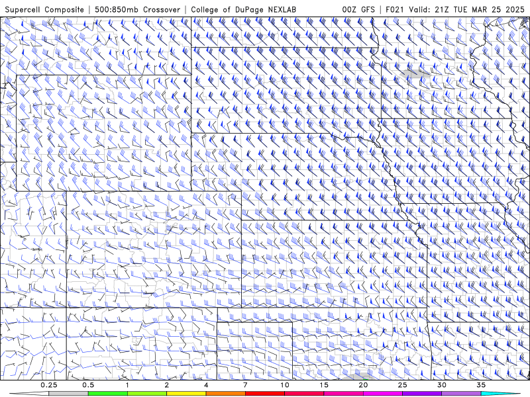Click the '15' legend value
The height and width of the screenshot is (397, 530).
(324, 385)
